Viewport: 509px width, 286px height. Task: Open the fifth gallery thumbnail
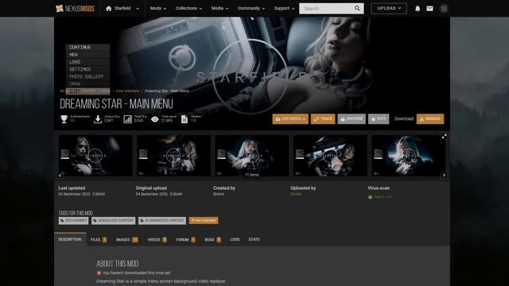click(408, 156)
